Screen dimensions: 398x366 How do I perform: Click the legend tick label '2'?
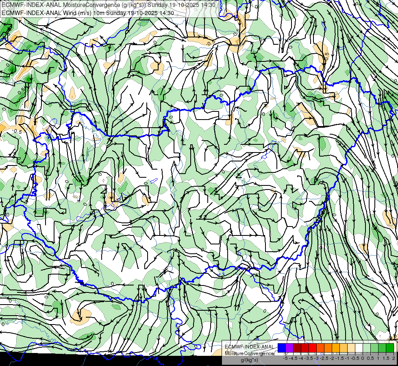(x=394, y=358)
